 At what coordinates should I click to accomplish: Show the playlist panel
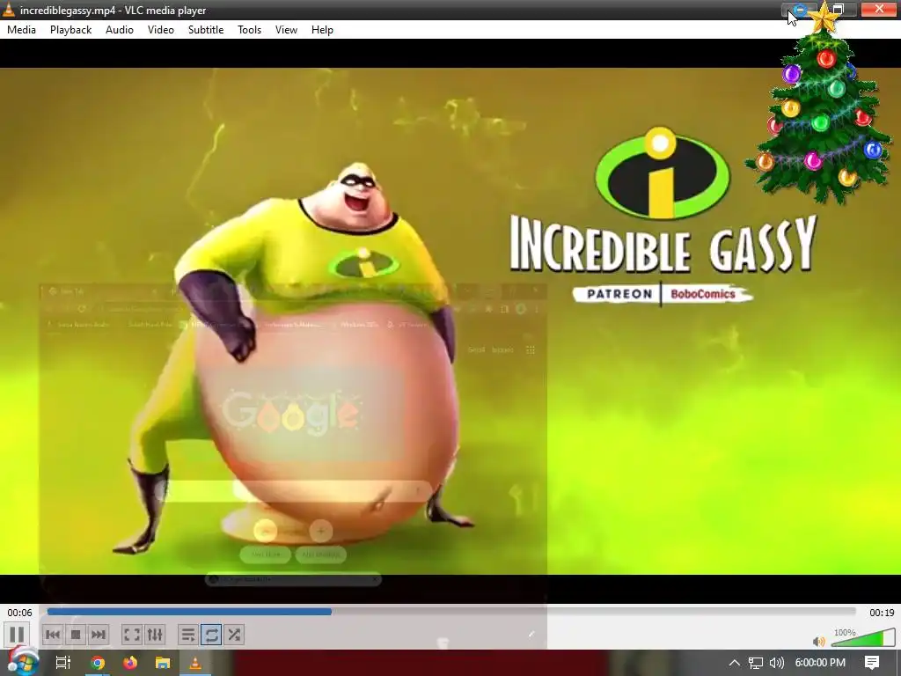click(188, 635)
